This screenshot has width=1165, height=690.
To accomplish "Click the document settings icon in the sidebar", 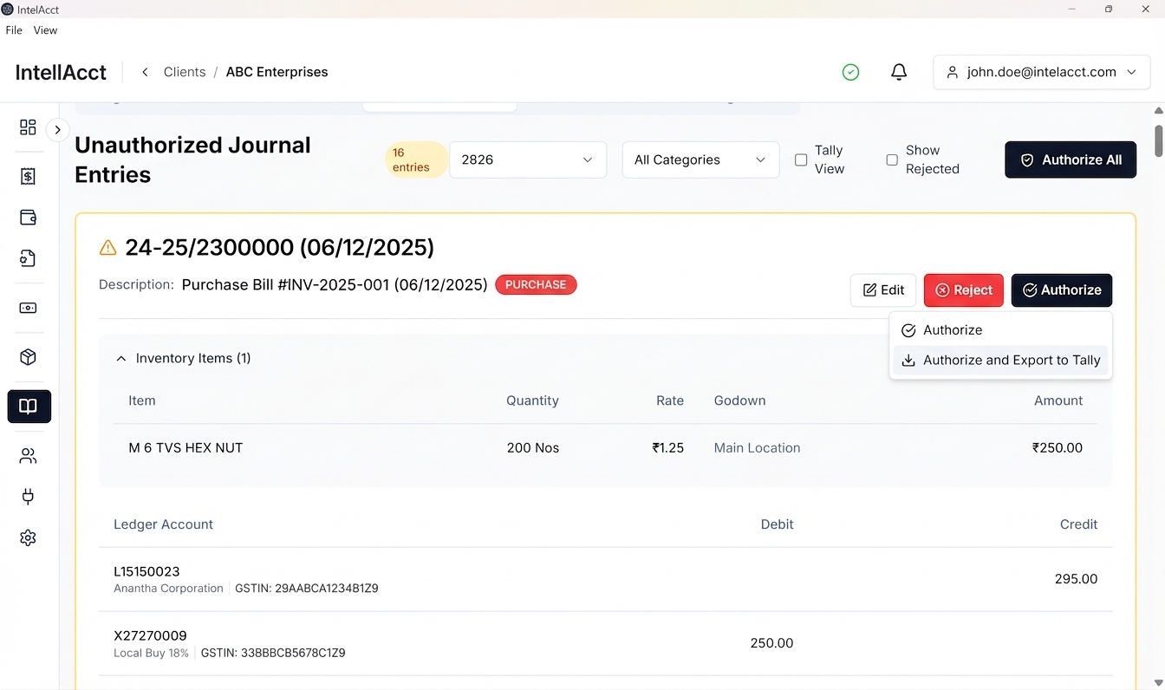I will click(28, 258).
